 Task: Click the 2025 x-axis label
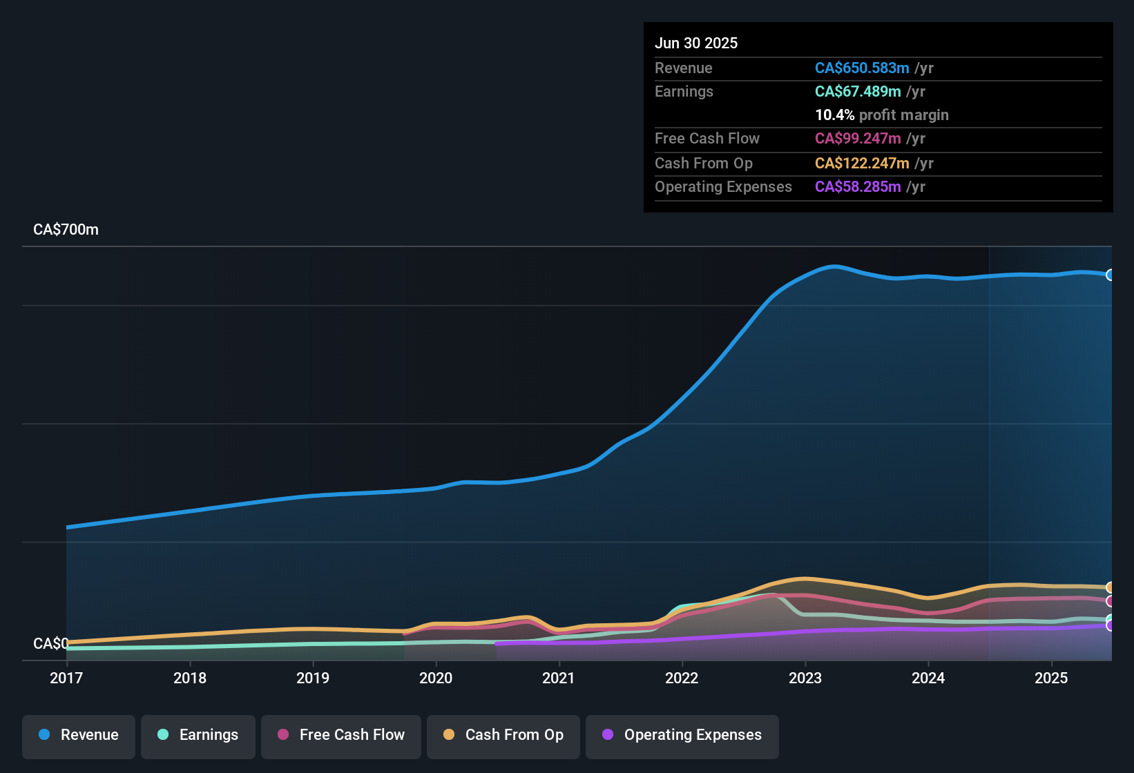(1051, 678)
